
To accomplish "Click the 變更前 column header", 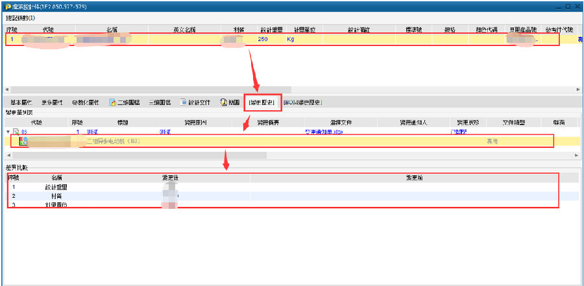I will tap(414, 178).
